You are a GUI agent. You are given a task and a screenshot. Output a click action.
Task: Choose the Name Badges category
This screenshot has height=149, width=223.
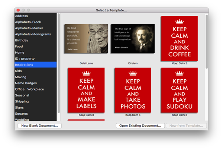(x=35, y=83)
